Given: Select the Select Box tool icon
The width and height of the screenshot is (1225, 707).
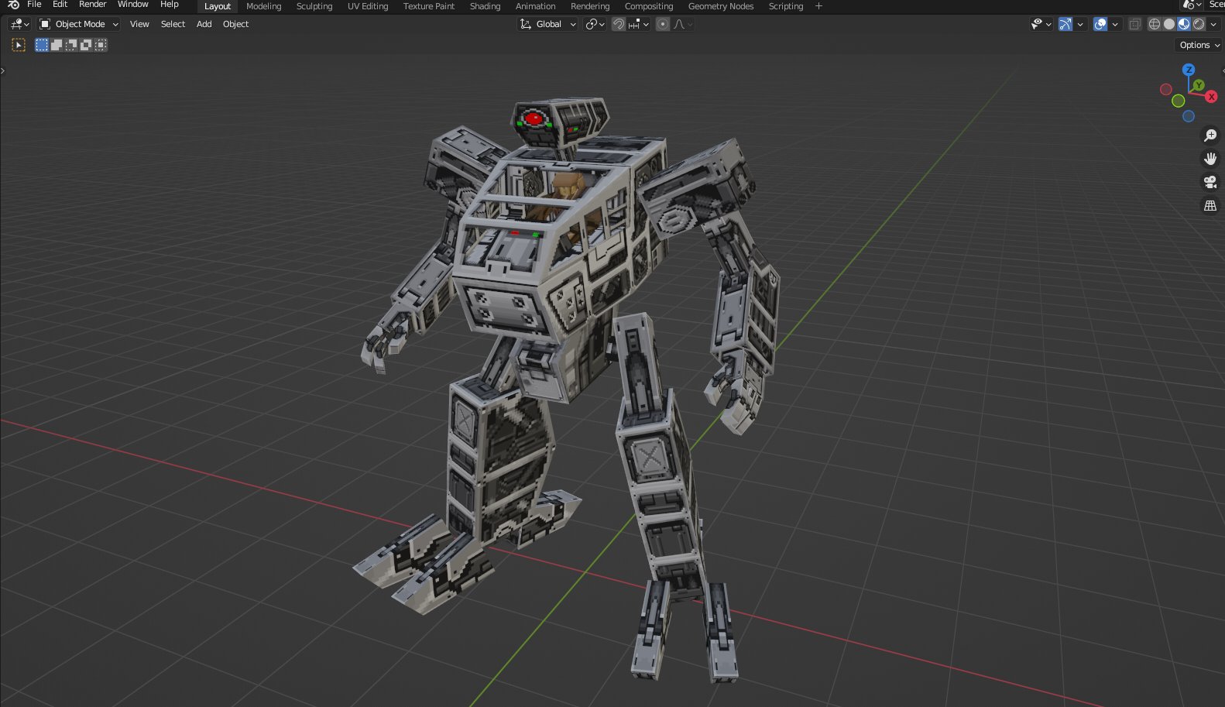Looking at the screenshot, I should point(19,45).
